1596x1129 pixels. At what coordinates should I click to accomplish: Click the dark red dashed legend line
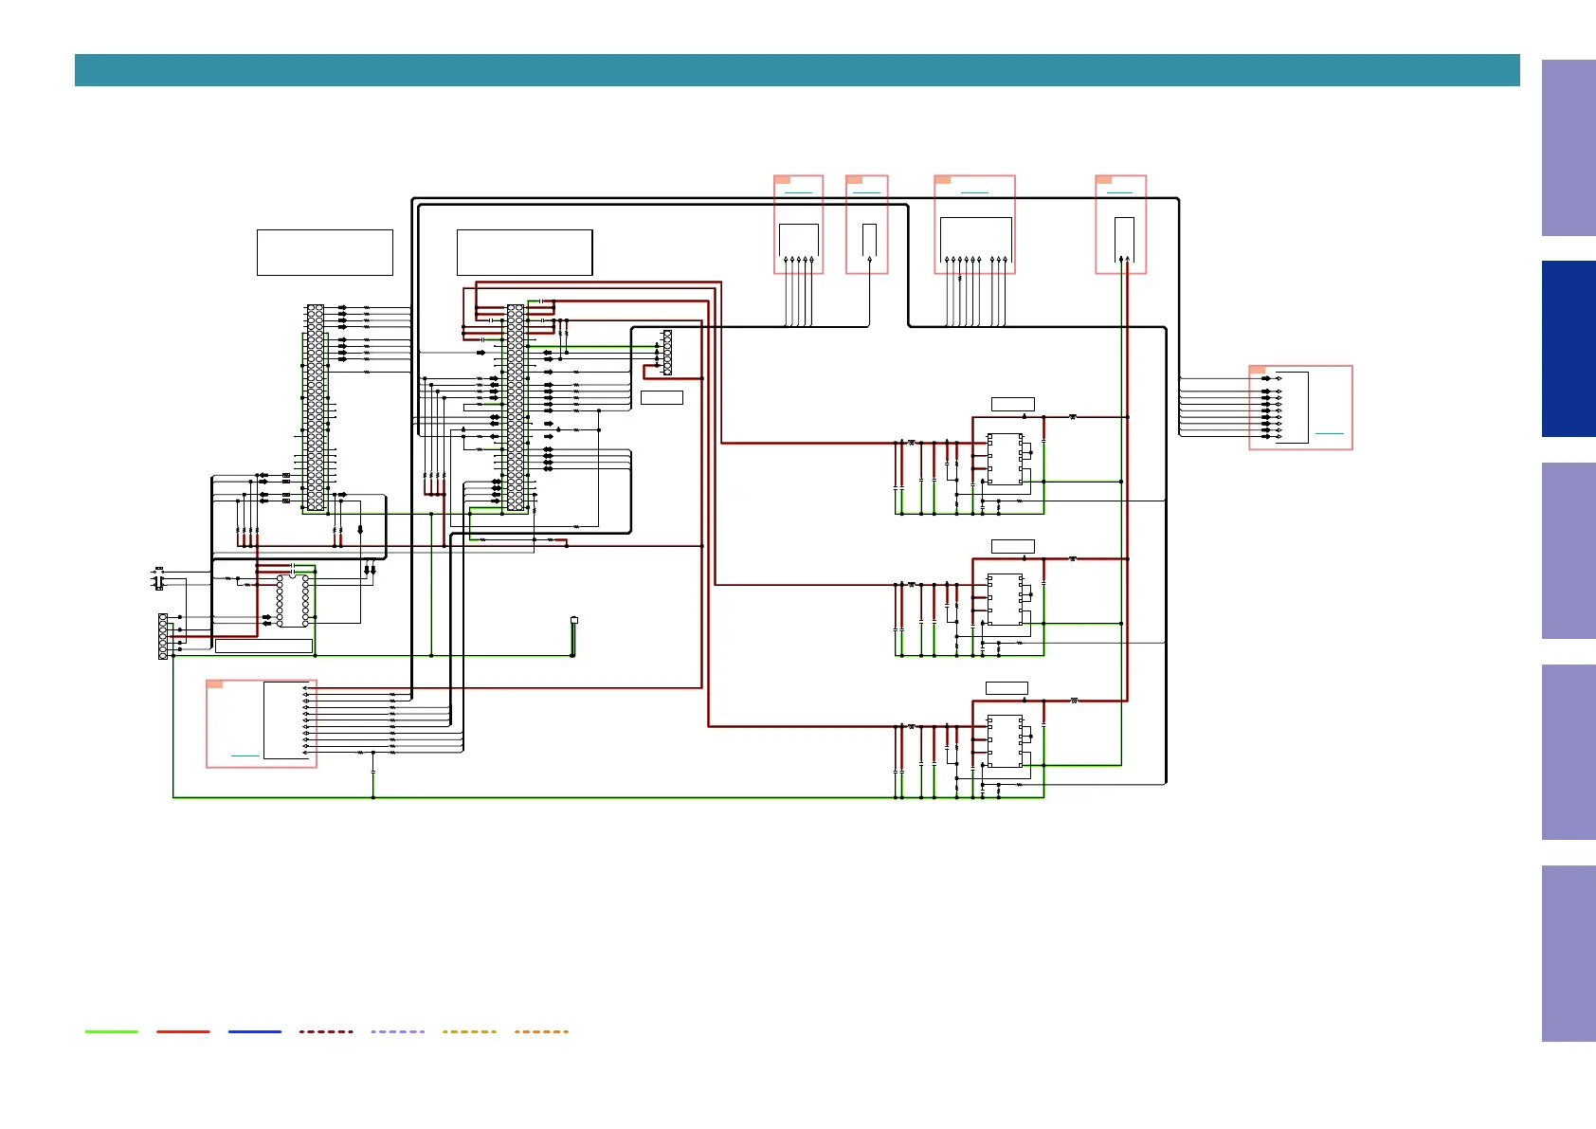click(x=326, y=1031)
